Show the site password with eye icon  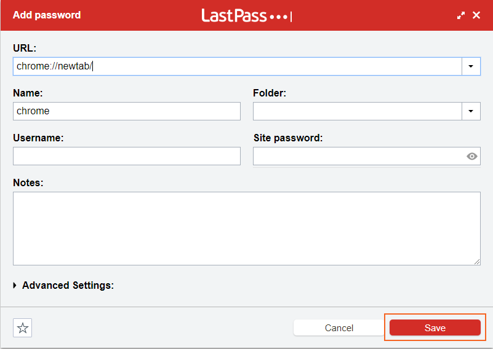click(472, 156)
